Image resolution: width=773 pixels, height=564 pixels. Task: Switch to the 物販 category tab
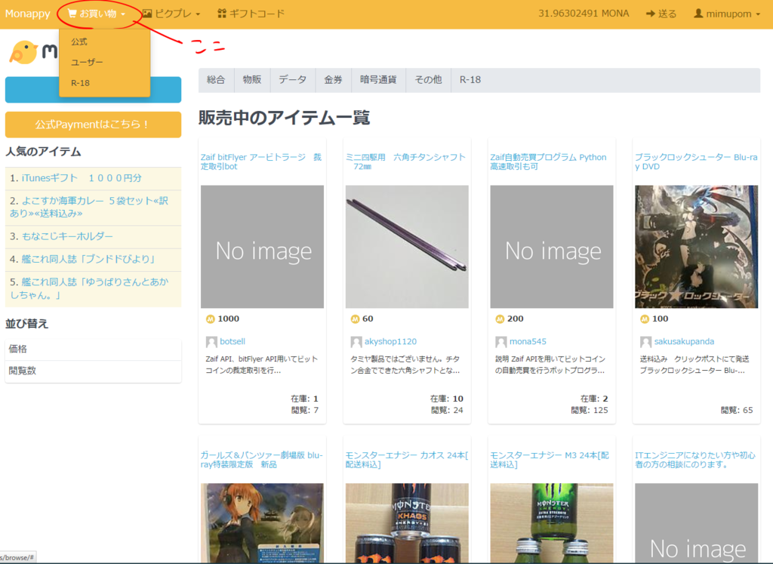[x=252, y=80]
